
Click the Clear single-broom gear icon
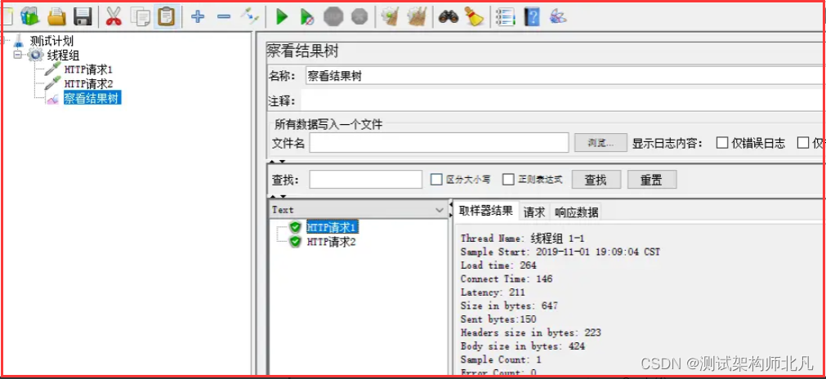(390, 17)
